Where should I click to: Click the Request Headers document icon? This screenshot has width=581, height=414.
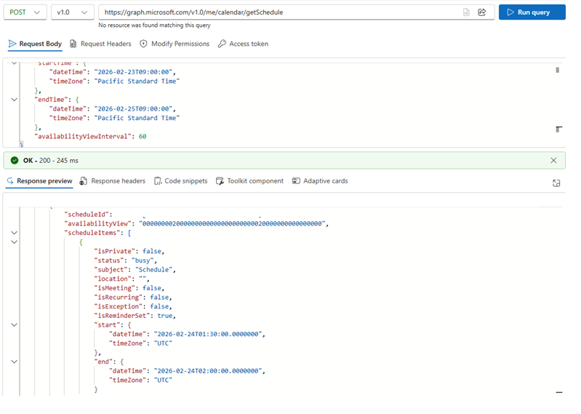point(73,44)
